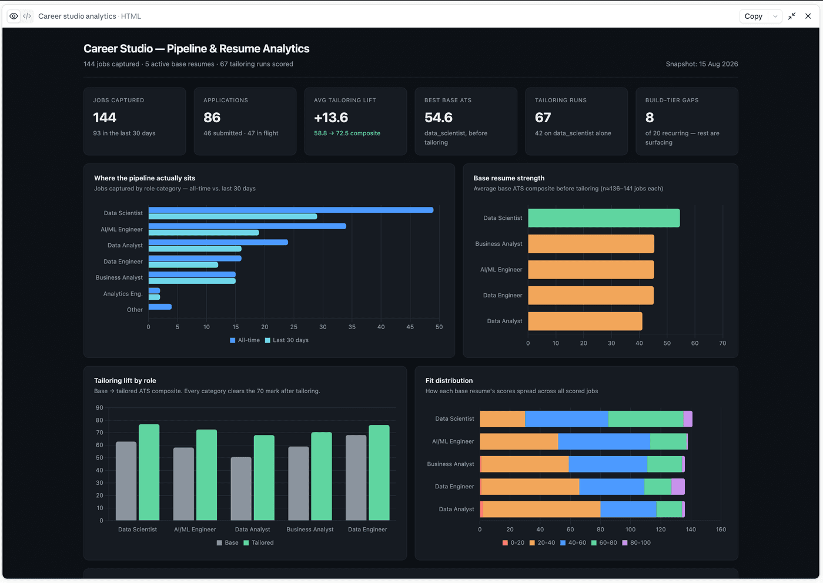
Task: Click the Best Base ATS value 54.6
Action: click(x=439, y=118)
